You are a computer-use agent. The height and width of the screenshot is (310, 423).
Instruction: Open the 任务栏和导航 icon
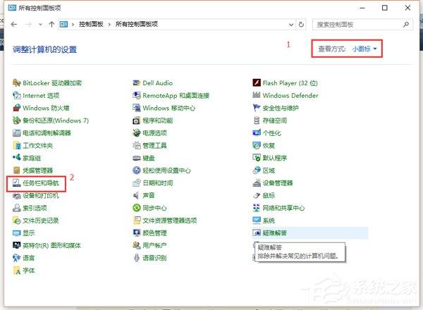tap(16, 183)
